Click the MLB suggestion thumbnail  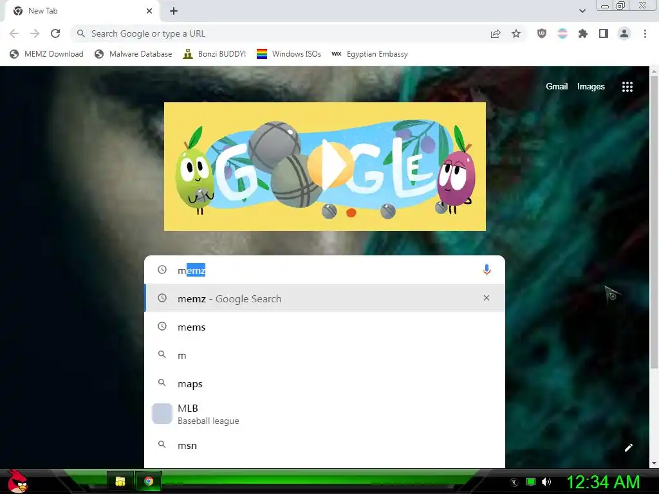tap(162, 414)
